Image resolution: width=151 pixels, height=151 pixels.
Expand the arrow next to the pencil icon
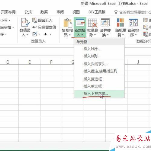39,34
